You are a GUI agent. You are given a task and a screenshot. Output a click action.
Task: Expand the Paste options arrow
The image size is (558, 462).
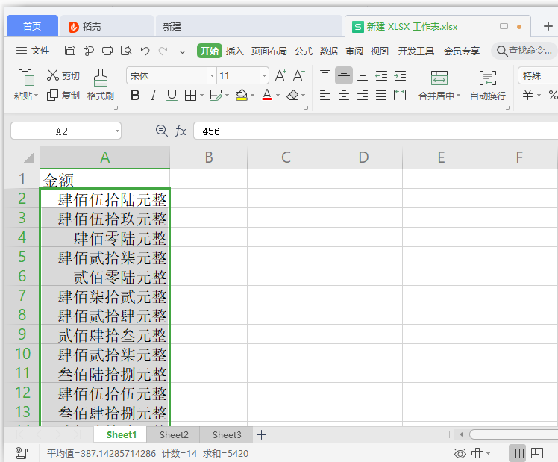pyautogui.click(x=37, y=96)
